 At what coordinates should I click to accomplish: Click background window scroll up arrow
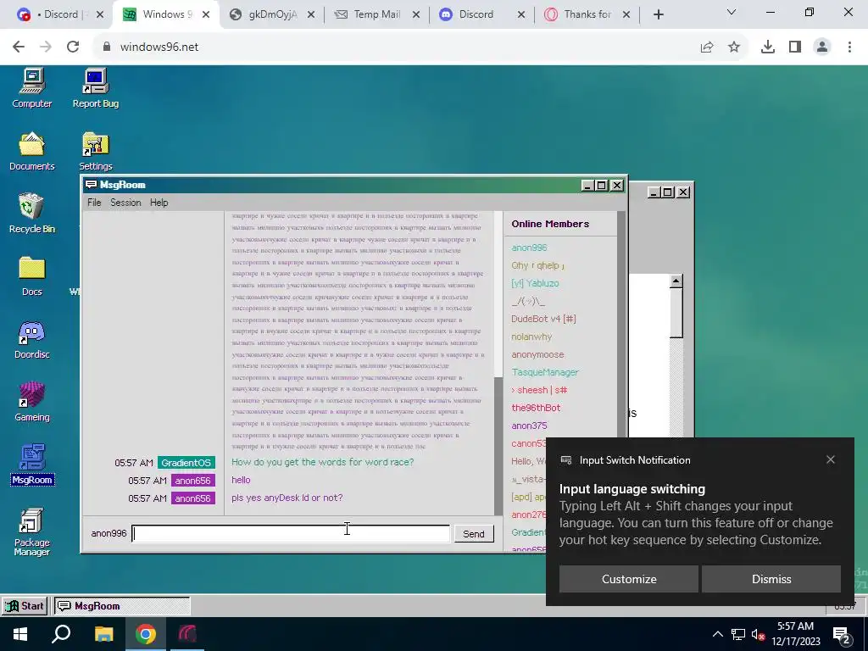pos(676,281)
